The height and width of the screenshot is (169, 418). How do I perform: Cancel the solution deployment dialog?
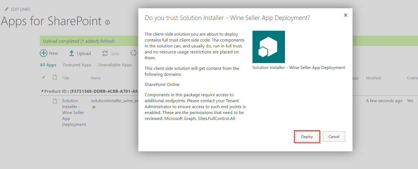point(334,137)
